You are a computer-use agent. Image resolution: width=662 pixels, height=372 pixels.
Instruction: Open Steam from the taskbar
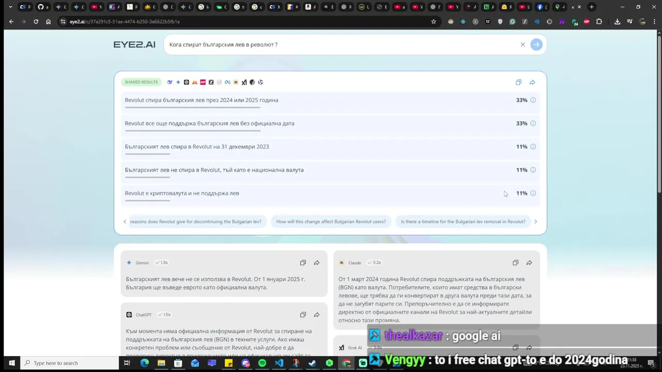[x=313, y=363]
